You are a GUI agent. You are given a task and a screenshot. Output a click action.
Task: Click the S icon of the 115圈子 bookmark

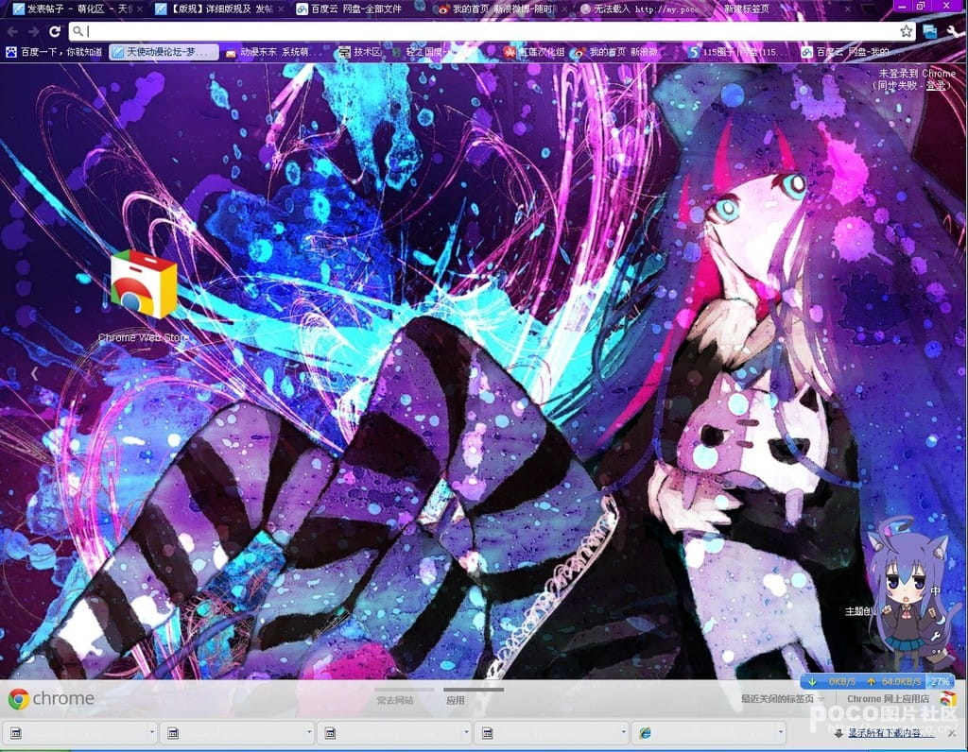693,53
